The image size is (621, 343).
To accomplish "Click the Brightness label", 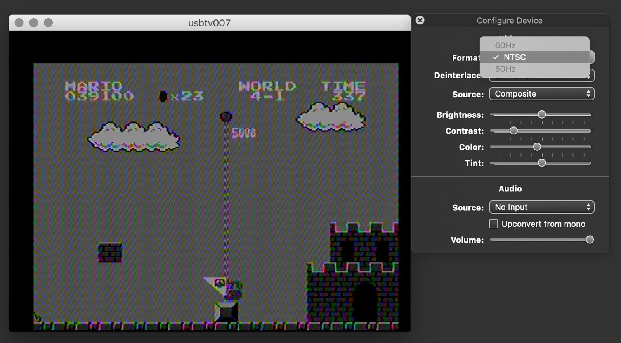I will coord(460,115).
